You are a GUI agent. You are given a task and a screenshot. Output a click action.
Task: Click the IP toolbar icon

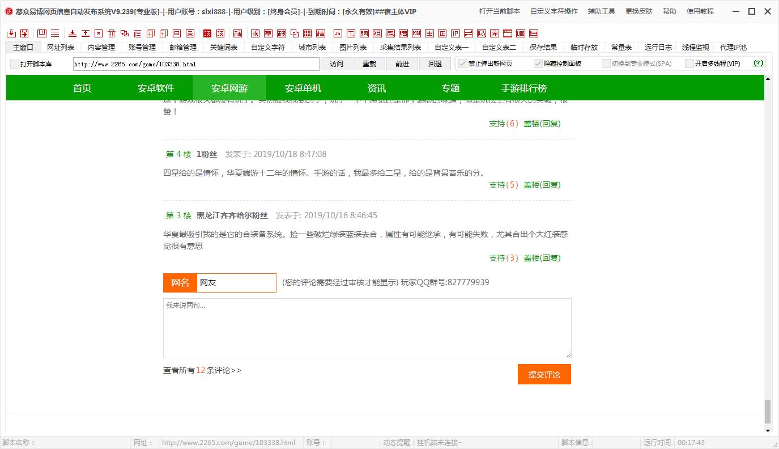[456, 33]
